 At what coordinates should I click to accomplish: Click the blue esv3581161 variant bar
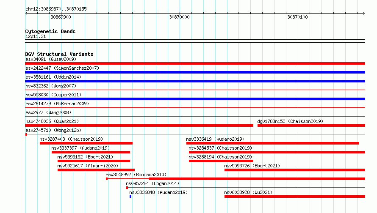(195, 81)
